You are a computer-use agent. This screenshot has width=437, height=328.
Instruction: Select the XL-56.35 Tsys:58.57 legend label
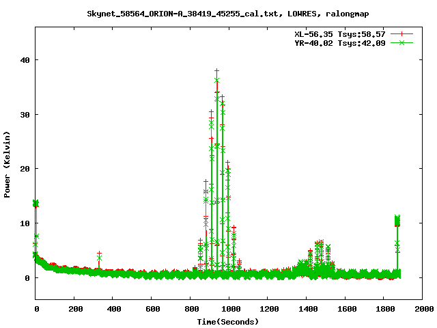(340, 34)
